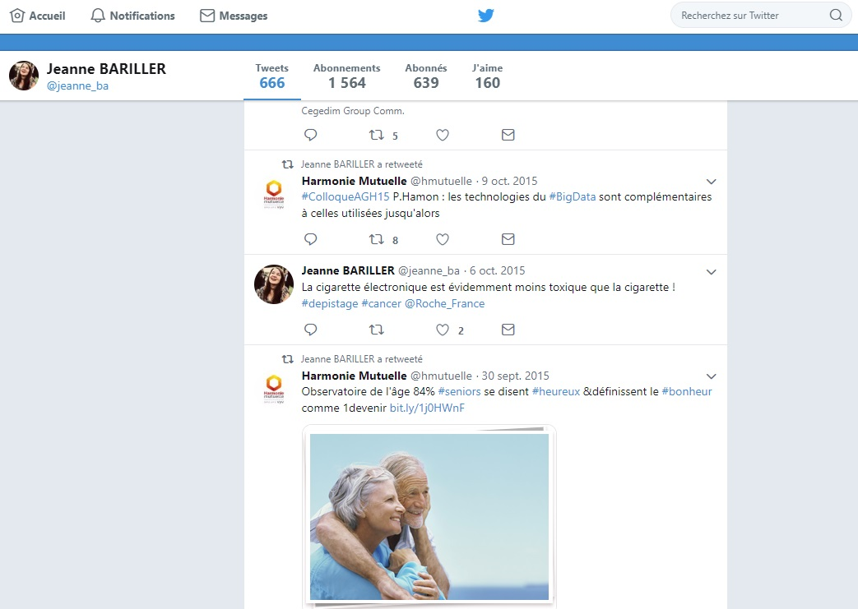Like the #ColloqueAGH15 tweet
The width and height of the screenshot is (858, 609).
[x=443, y=239]
